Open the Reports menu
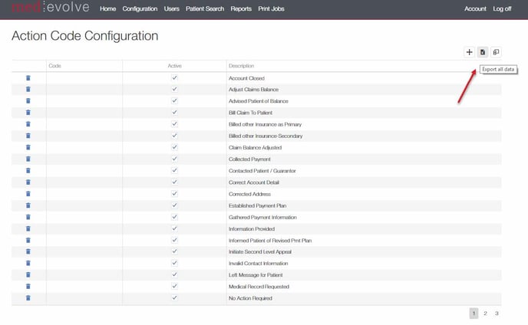The width and height of the screenshot is (528, 325). coord(241,8)
